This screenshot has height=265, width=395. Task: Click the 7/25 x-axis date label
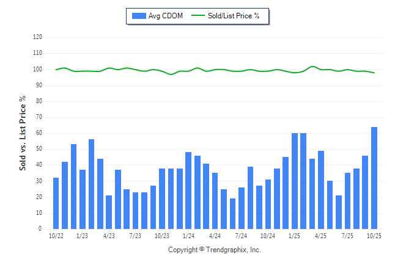[x=347, y=236]
